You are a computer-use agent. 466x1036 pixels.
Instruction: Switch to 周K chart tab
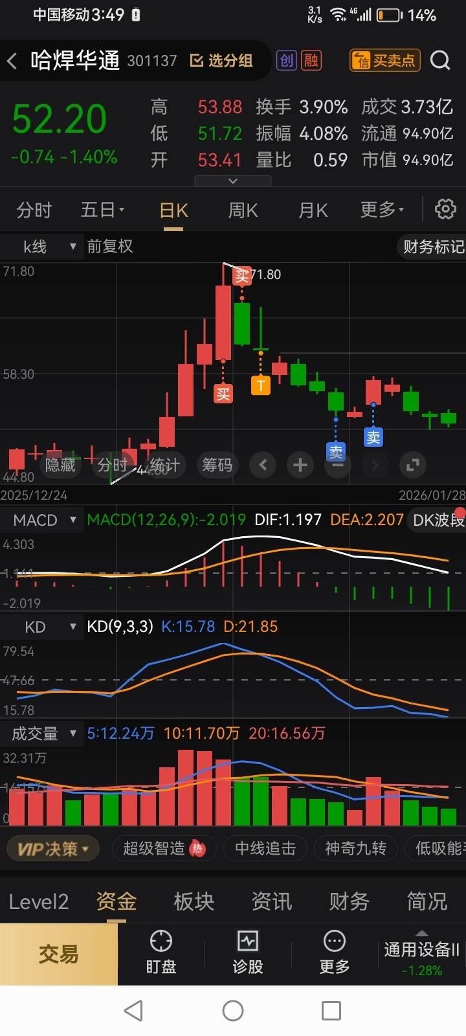tap(243, 210)
